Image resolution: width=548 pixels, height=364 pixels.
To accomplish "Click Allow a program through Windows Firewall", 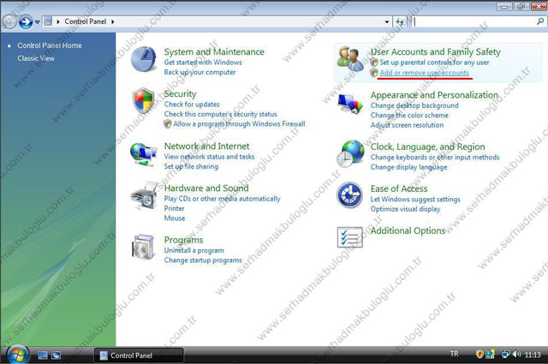I will coord(240,124).
